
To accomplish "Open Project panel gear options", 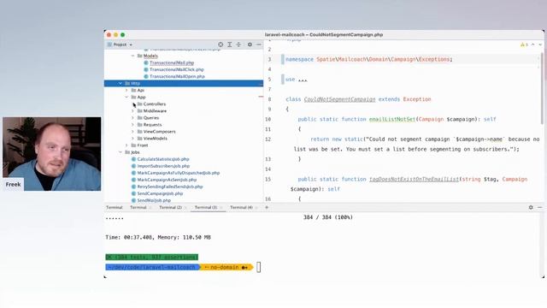I will click(x=250, y=44).
